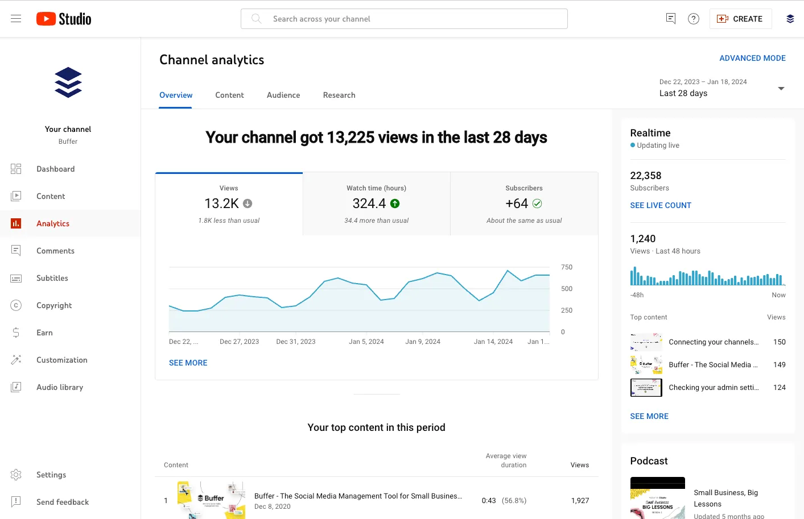The width and height of the screenshot is (804, 519).
Task: Click the 1,927 views value in top content
Action: coord(580,501)
